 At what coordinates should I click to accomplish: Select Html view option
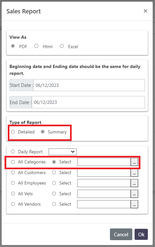pyautogui.click(x=36, y=46)
